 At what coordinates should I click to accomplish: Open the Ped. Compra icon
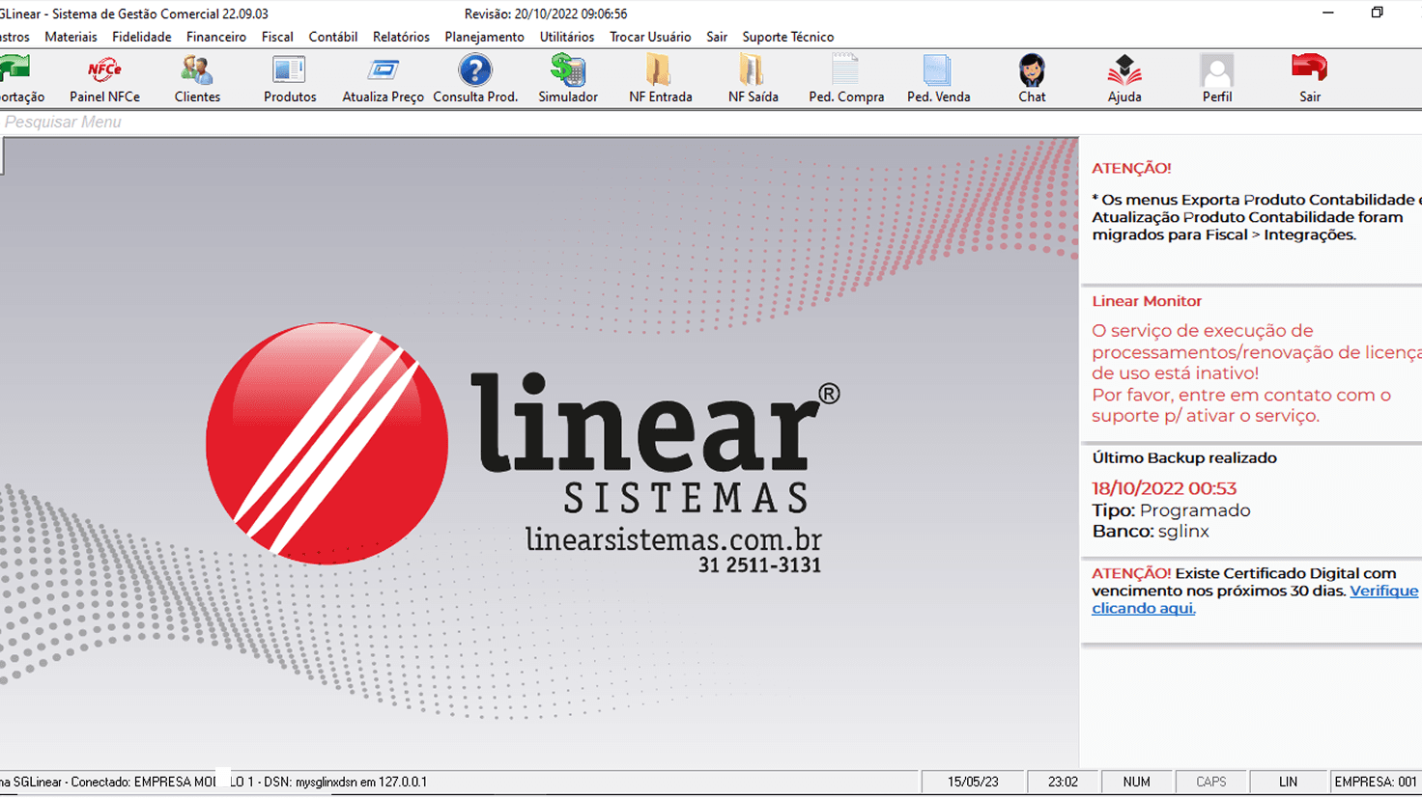click(x=846, y=78)
